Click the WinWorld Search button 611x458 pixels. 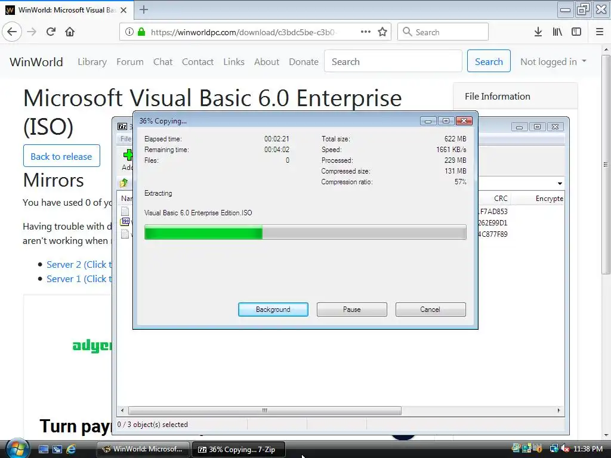click(x=489, y=61)
